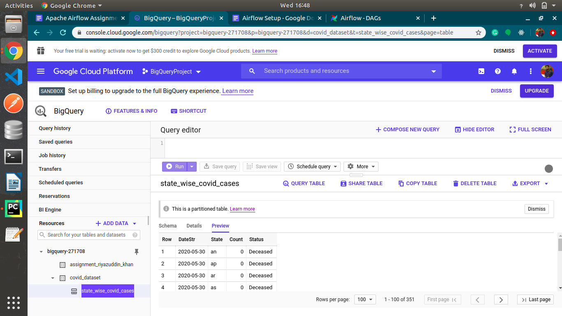Go back with browser back arrow
Screen dimensions: 562x316
(x=37, y=33)
